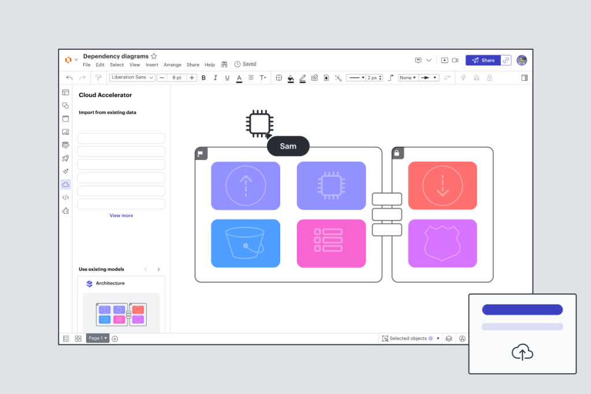Toggle italic formatting
Viewport: 591px width, 394px height.
click(215, 77)
